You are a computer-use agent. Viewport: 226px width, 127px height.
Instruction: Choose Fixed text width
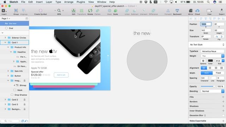click(x=218, y=73)
